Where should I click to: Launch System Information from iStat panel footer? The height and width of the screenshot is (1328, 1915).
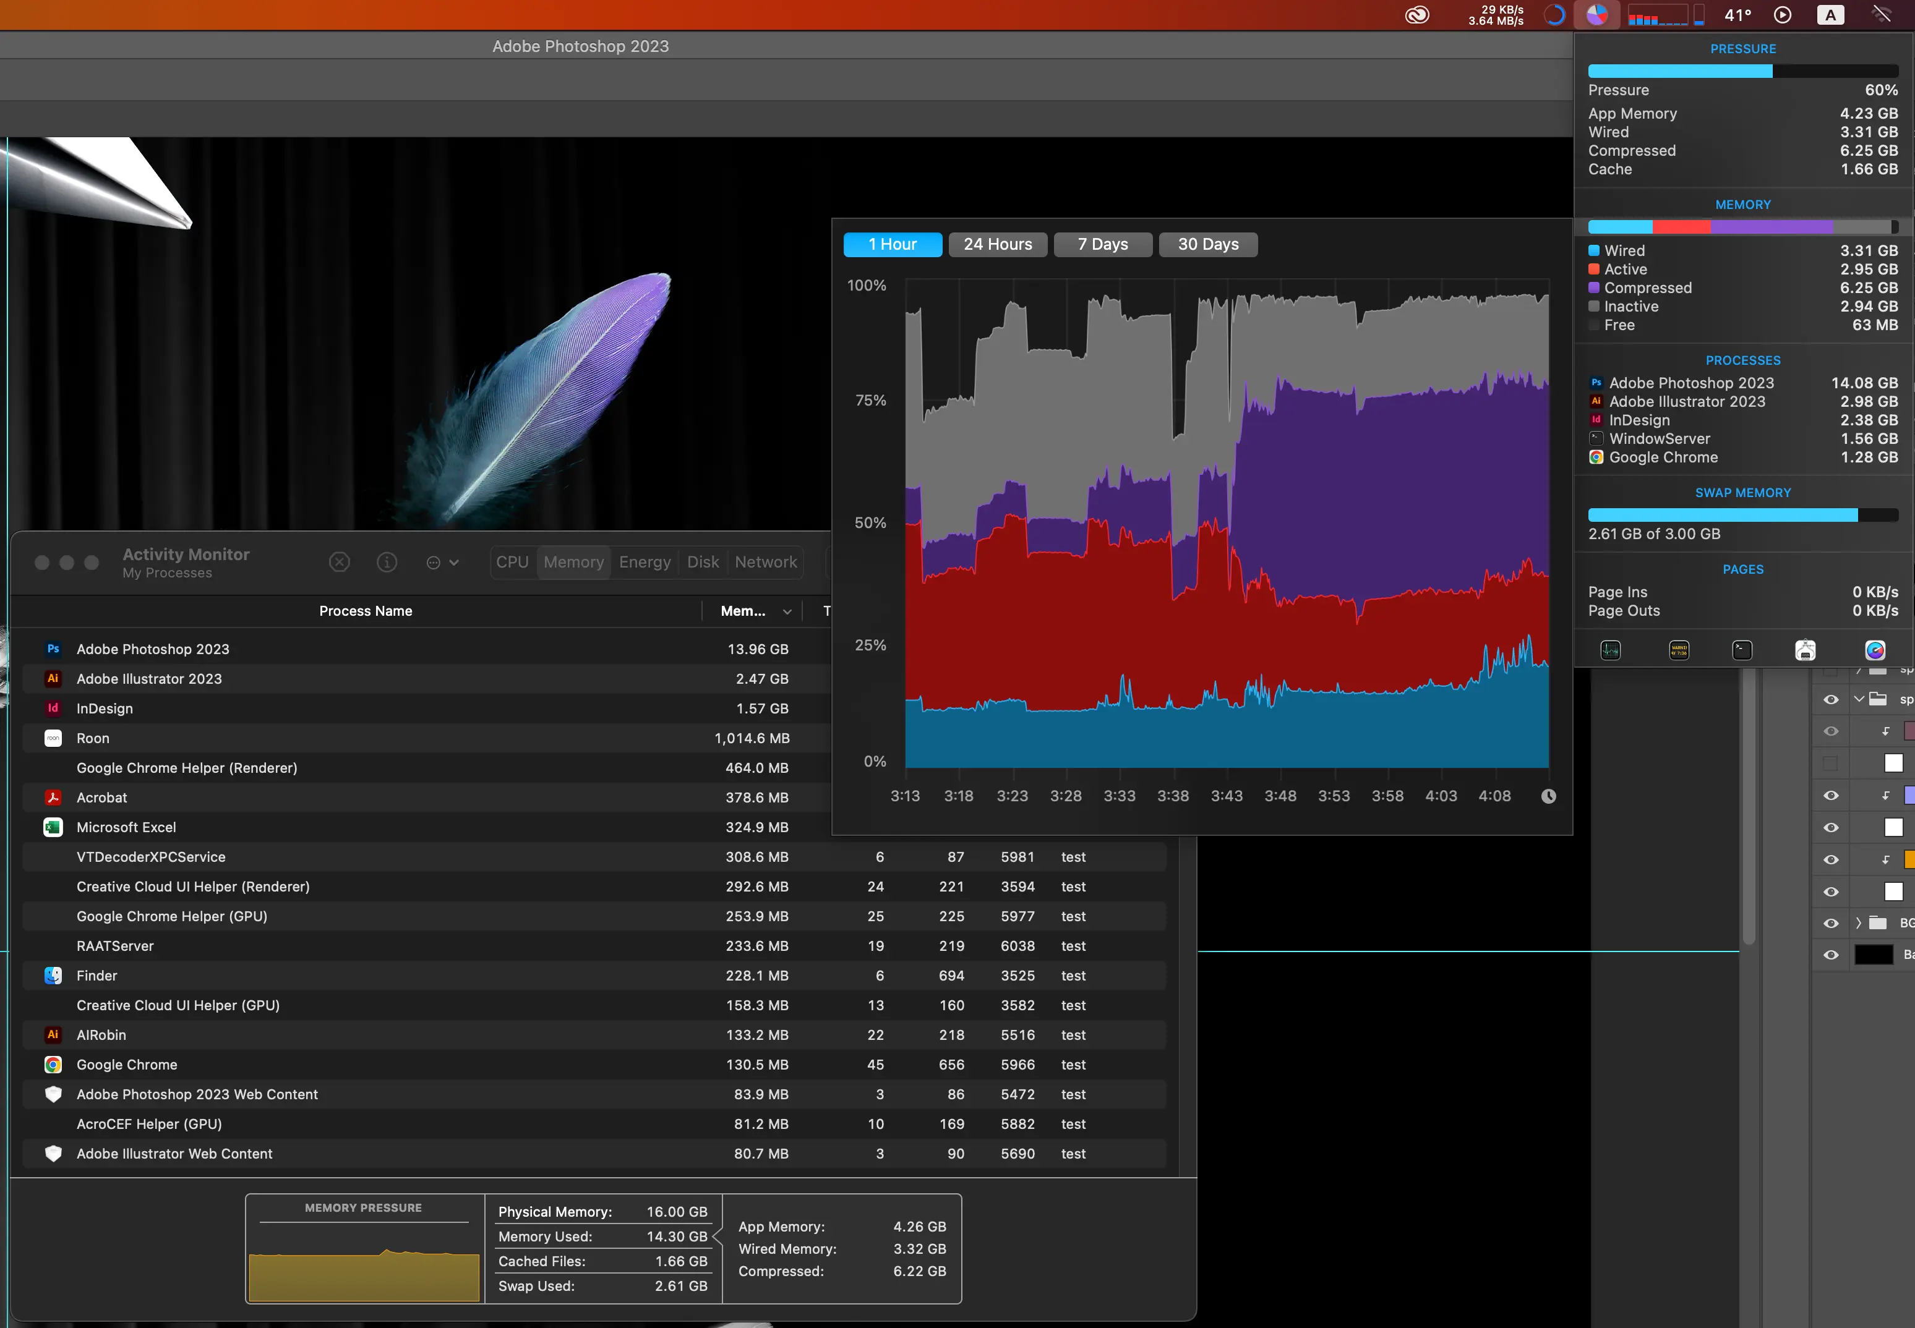[x=1805, y=650]
